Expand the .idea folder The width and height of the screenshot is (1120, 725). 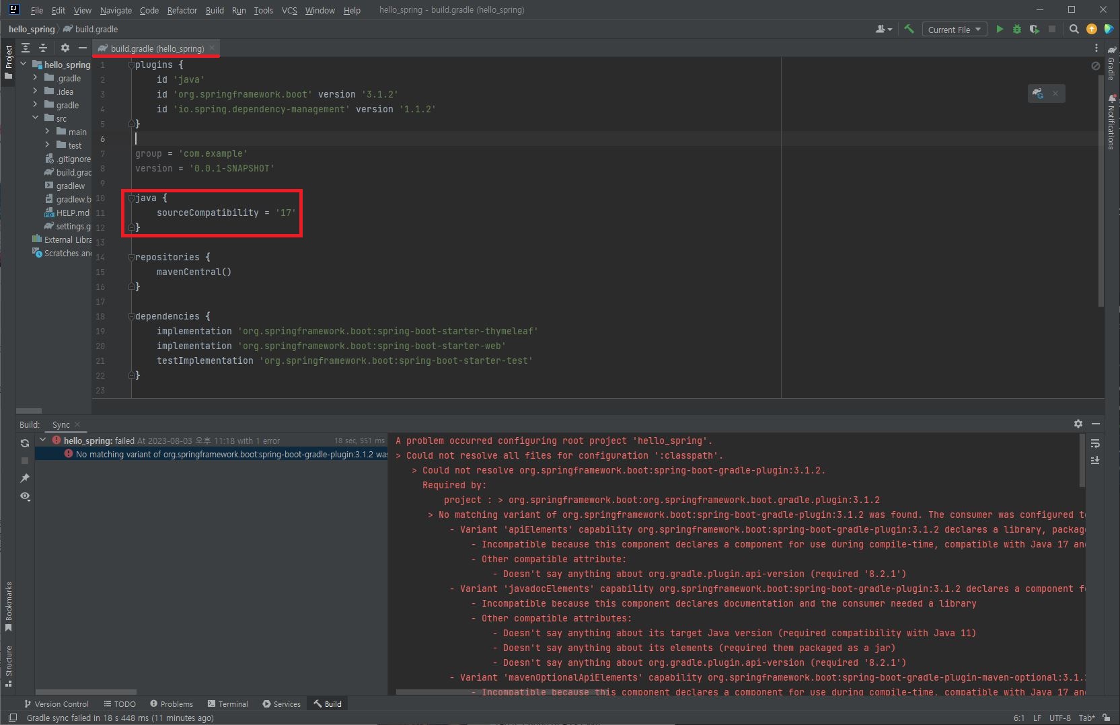(x=35, y=91)
